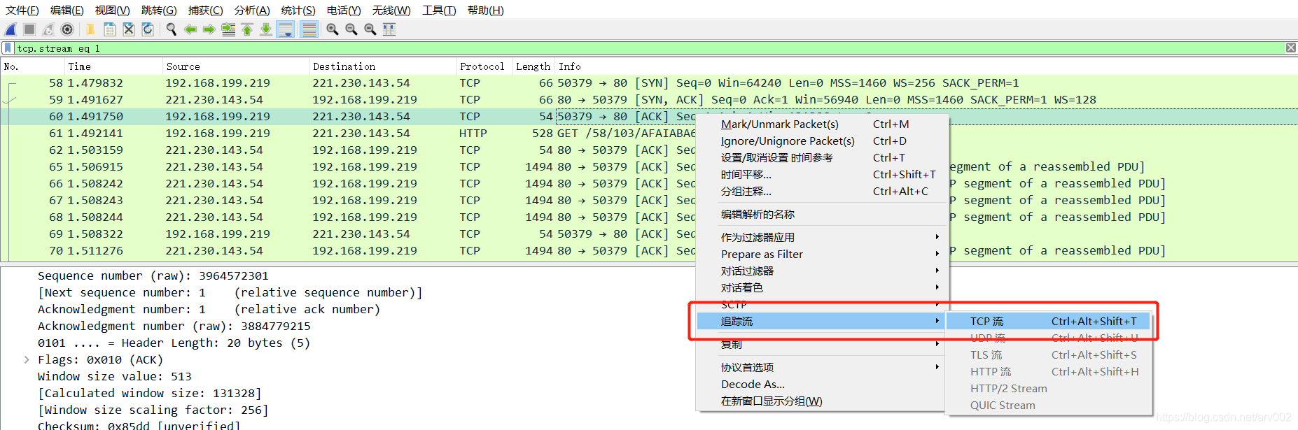Select 设置/取消设置 时间参考
The width and height of the screenshot is (1298, 430).
[823, 157]
